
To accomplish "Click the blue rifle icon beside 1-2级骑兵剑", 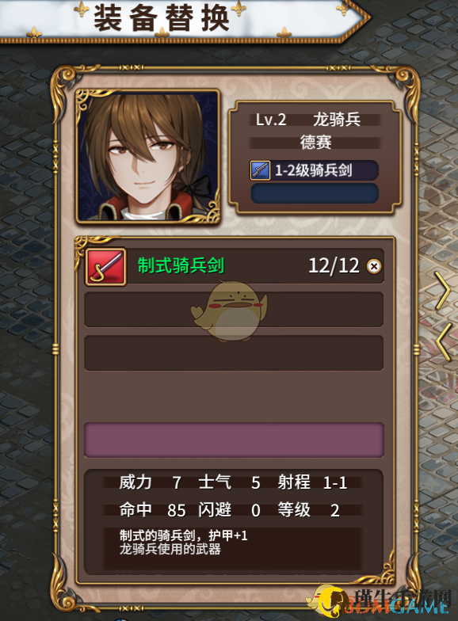I will click(260, 170).
